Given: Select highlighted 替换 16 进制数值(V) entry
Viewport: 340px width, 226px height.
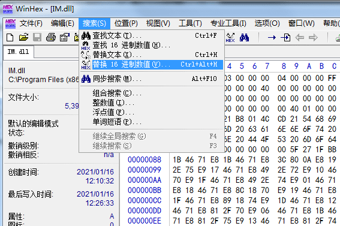Looking at the screenshot, I should click(152, 65).
